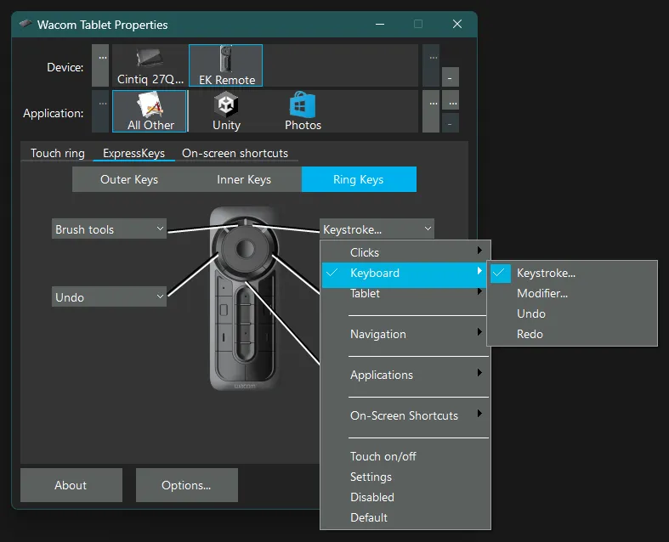Choose Disabled from the menu

click(405, 497)
